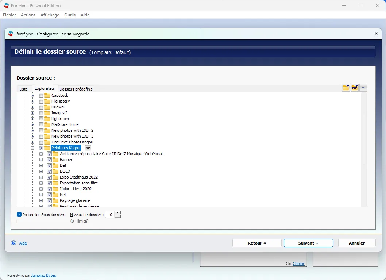The width and height of the screenshot is (386, 280).
Task: Close the Configurer une sauvegarde dialog
Action: pyautogui.click(x=376, y=34)
